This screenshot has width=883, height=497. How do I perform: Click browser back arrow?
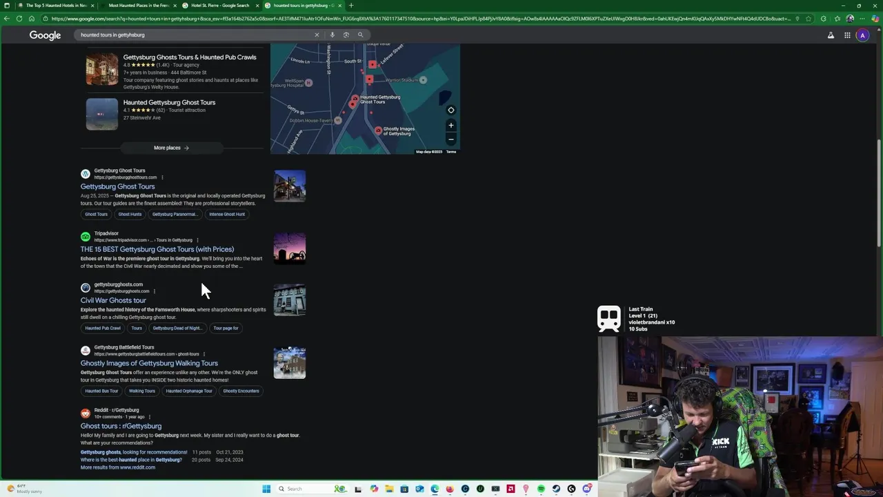7,19
